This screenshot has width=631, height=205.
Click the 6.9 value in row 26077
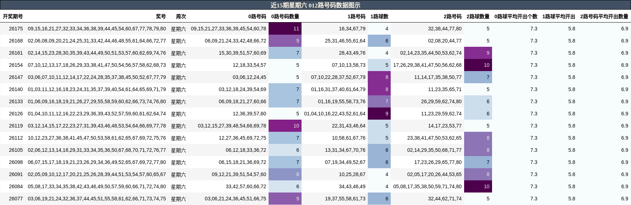pyautogui.click(x=625, y=199)
